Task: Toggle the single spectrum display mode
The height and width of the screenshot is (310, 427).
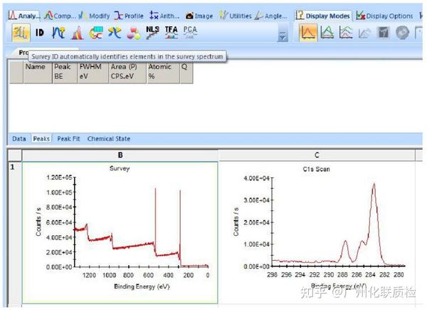Action: (x=308, y=33)
